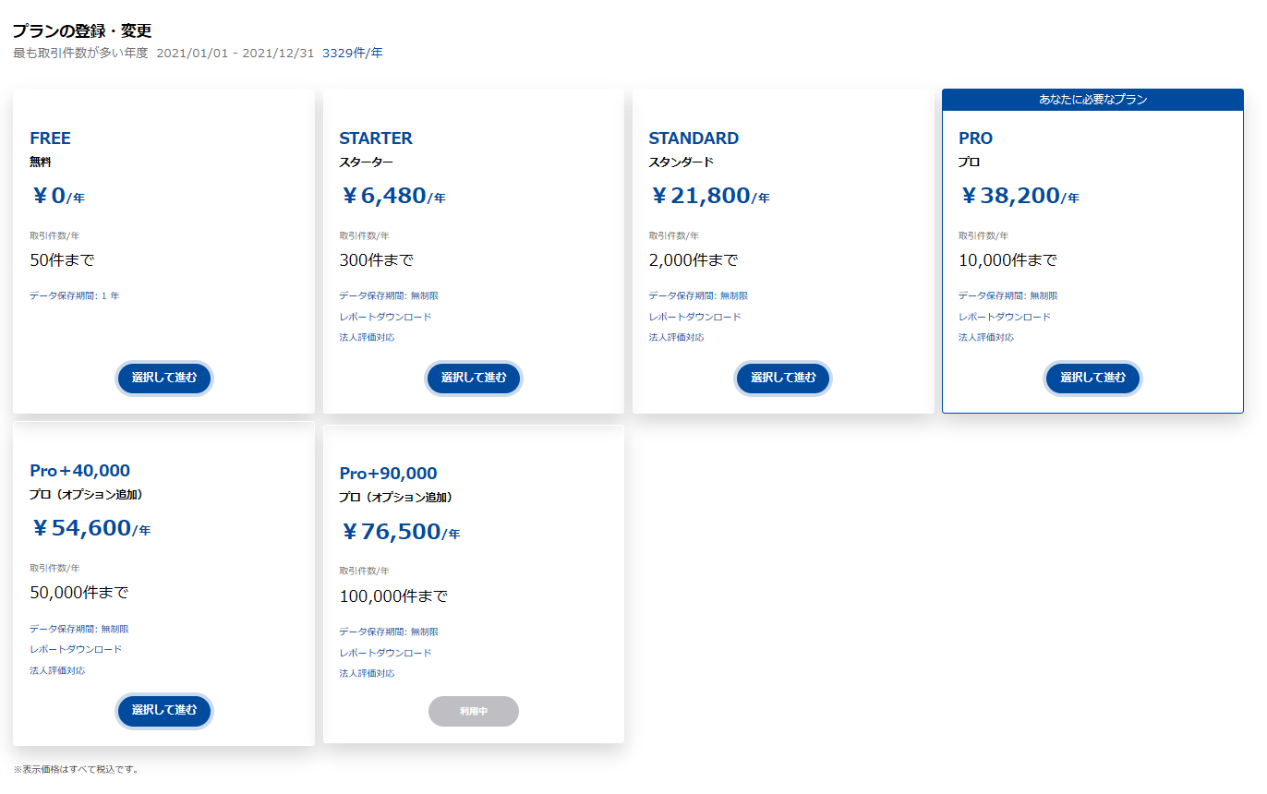
Task: Click the 利用中 button on Pro+90,000
Action: click(x=473, y=711)
